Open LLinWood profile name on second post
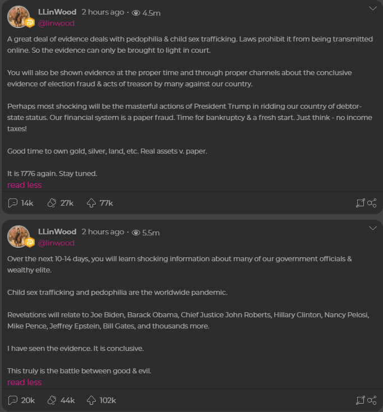Image resolution: width=383 pixels, height=412 pixels. 57,232
